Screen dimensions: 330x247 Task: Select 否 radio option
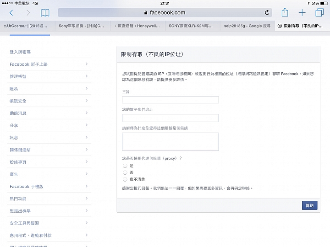coord(125,172)
